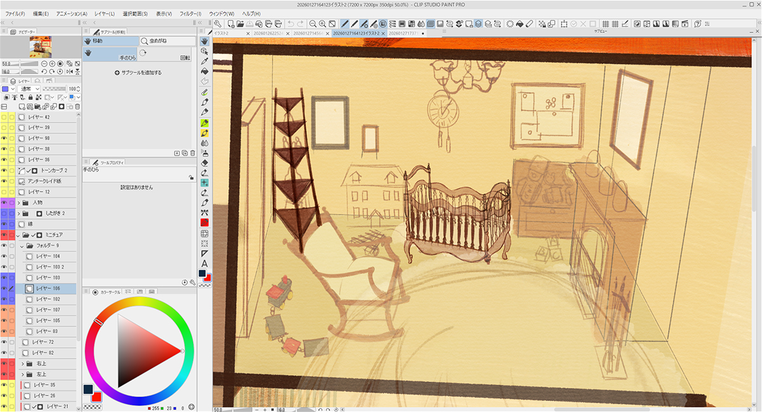
Task: Click the delete layer trash icon
Action: (77, 107)
